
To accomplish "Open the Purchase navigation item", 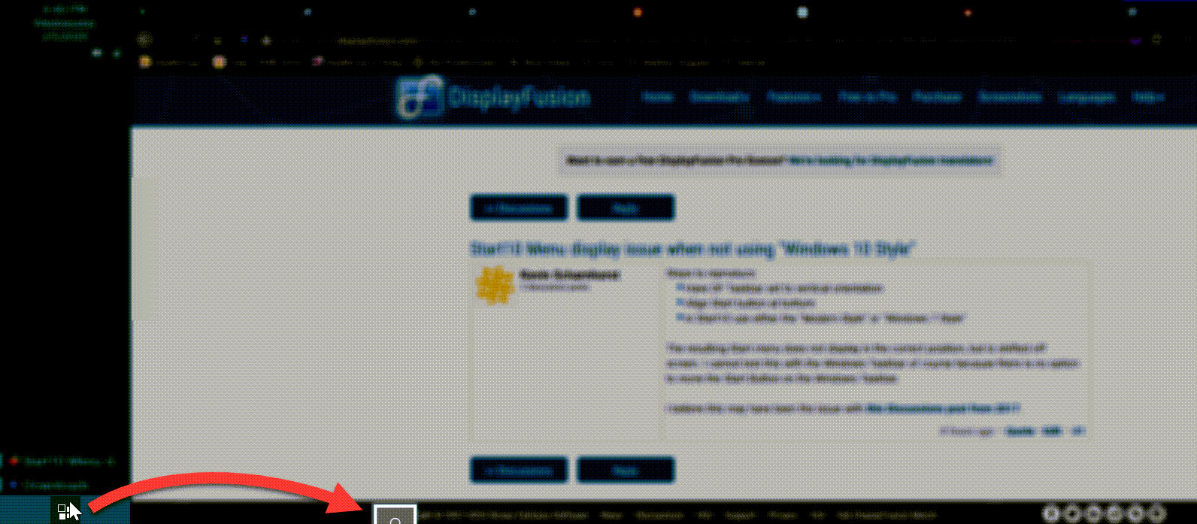I will 938,97.
